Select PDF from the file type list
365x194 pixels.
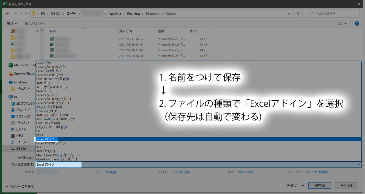pos(39,147)
